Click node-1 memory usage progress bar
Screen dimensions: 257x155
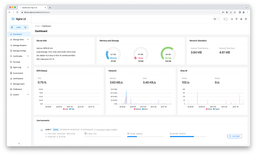tap(145, 136)
